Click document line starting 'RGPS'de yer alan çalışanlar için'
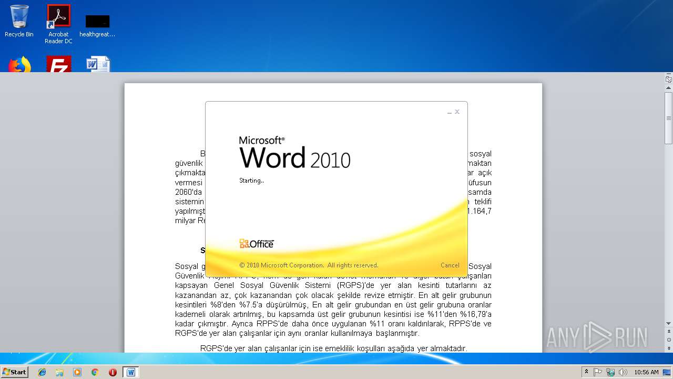 pyautogui.click(x=334, y=348)
